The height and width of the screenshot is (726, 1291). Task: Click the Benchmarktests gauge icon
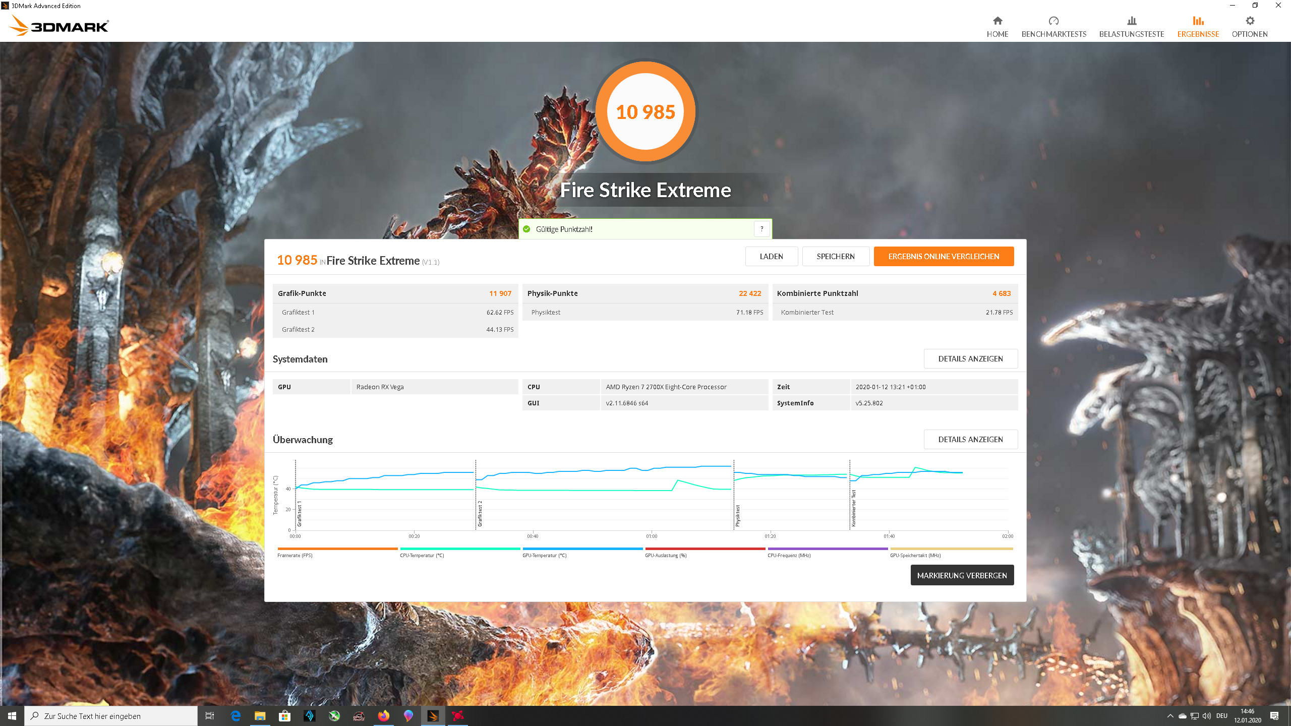tap(1053, 21)
